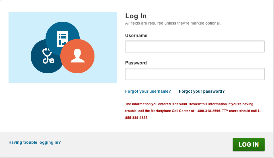Focus the Username input field
This screenshot has height=158, width=274.
pos(195,46)
